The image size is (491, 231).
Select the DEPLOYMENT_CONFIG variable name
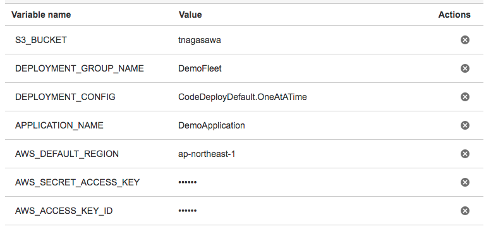65,97
